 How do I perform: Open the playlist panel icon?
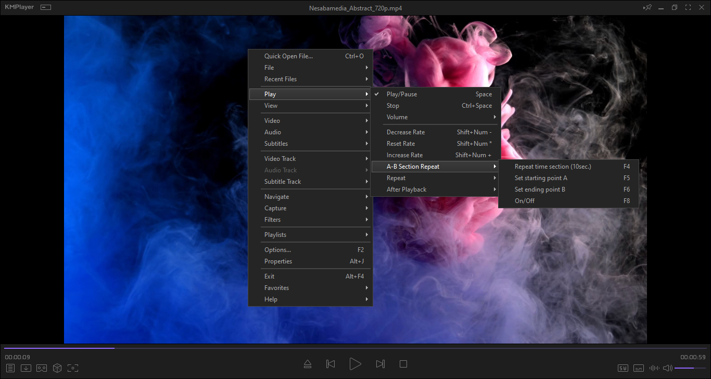coord(10,368)
